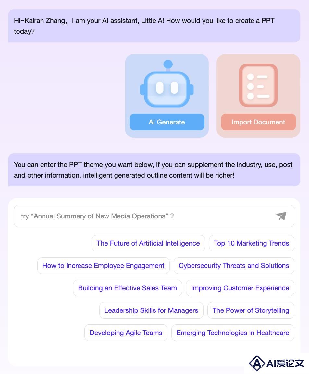Click the robot icon above AI Generate
Image resolution: width=309 pixels, height=374 pixels.
[x=167, y=84]
